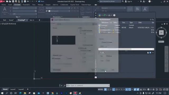Switch to the house drawing tab
Image resolution: width=169 pixels, height=95 pixels.
pyautogui.click(x=11, y=20)
